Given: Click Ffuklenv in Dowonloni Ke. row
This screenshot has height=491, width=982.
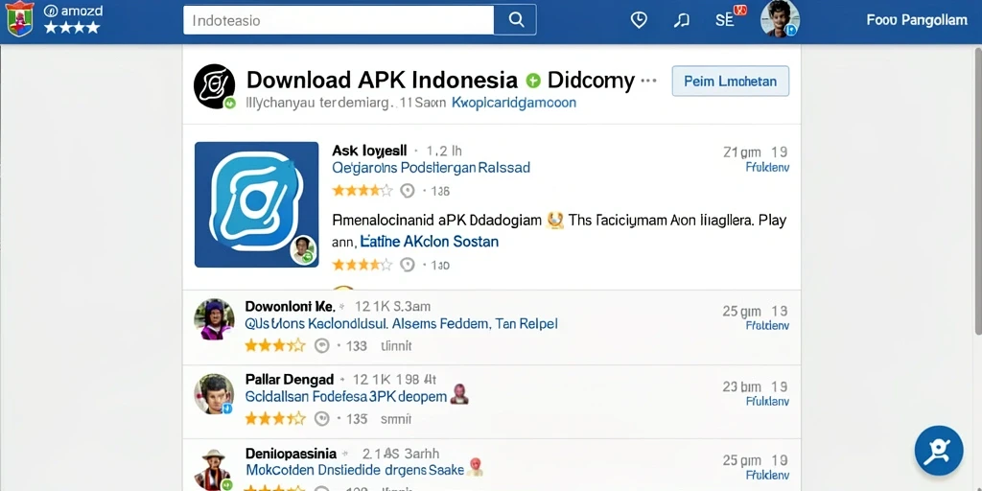Looking at the screenshot, I should click(x=767, y=326).
